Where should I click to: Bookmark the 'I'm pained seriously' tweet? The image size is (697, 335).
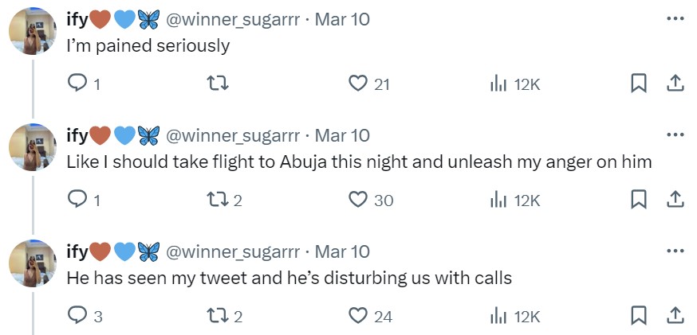pos(638,84)
